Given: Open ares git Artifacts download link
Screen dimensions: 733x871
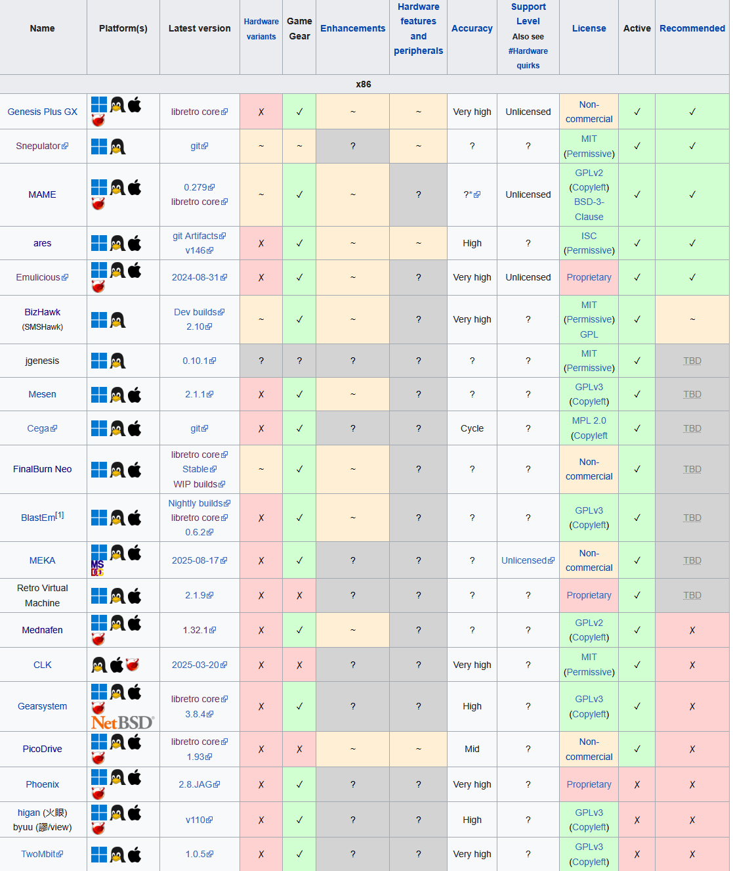Looking at the screenshot, I should tap(199, 236).
